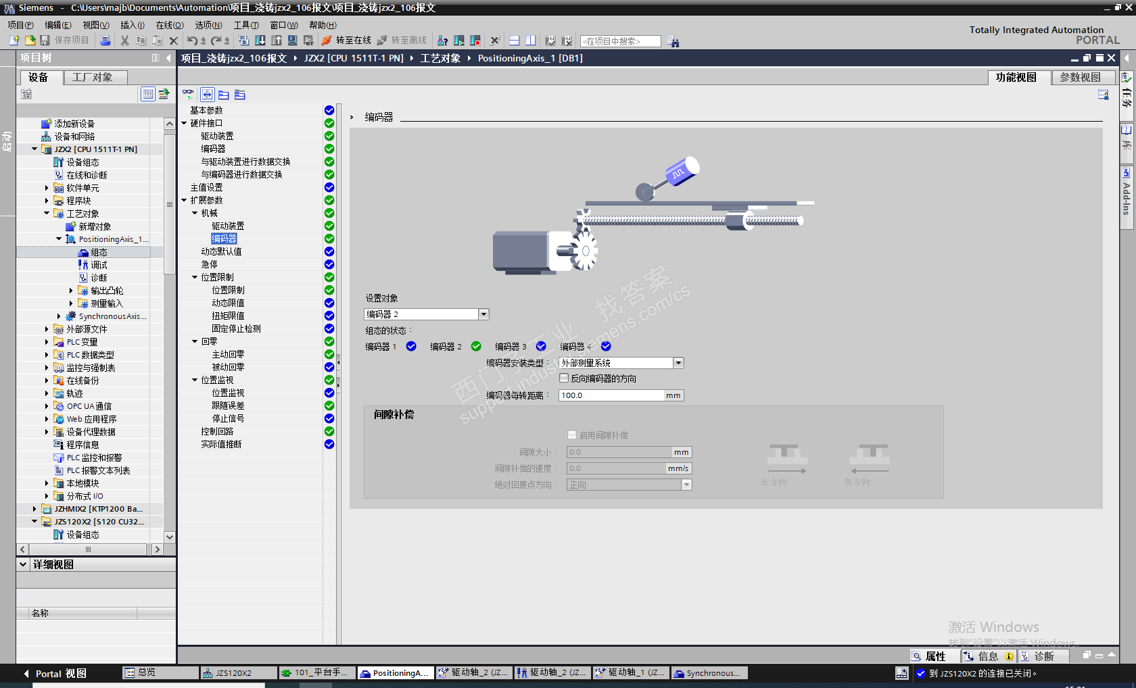Open the 绝对回原点方向 dropdown
Viewport: 1136px width, 688px height.
(x=686, y=485)
